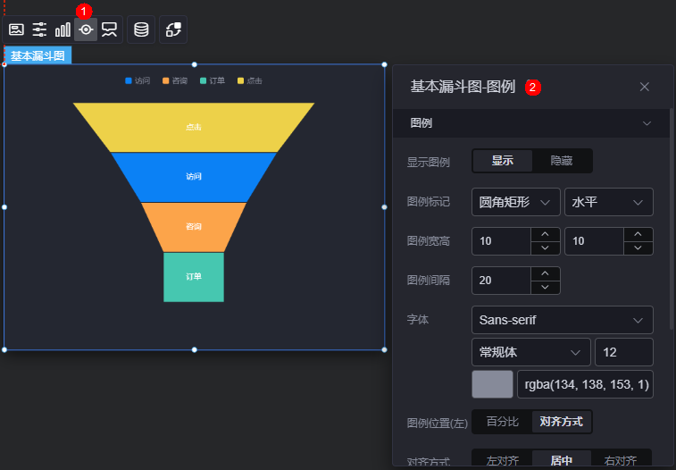Click the green 订单 funnel segment
Screen dimensions: 676x470
194,277
